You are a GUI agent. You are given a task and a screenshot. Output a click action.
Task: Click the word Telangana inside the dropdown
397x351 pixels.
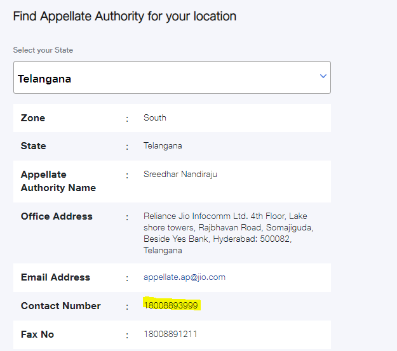point(44,79)
